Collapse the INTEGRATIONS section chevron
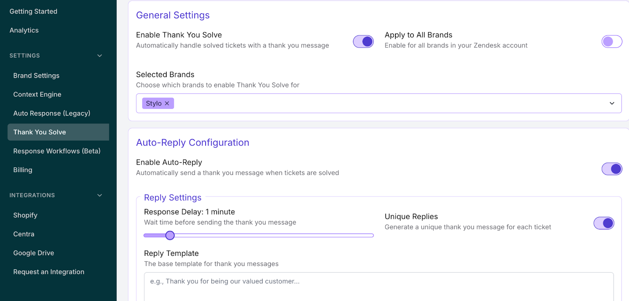Image resolution: width=629 pixels, height=301 pixels. click(99, 195)
